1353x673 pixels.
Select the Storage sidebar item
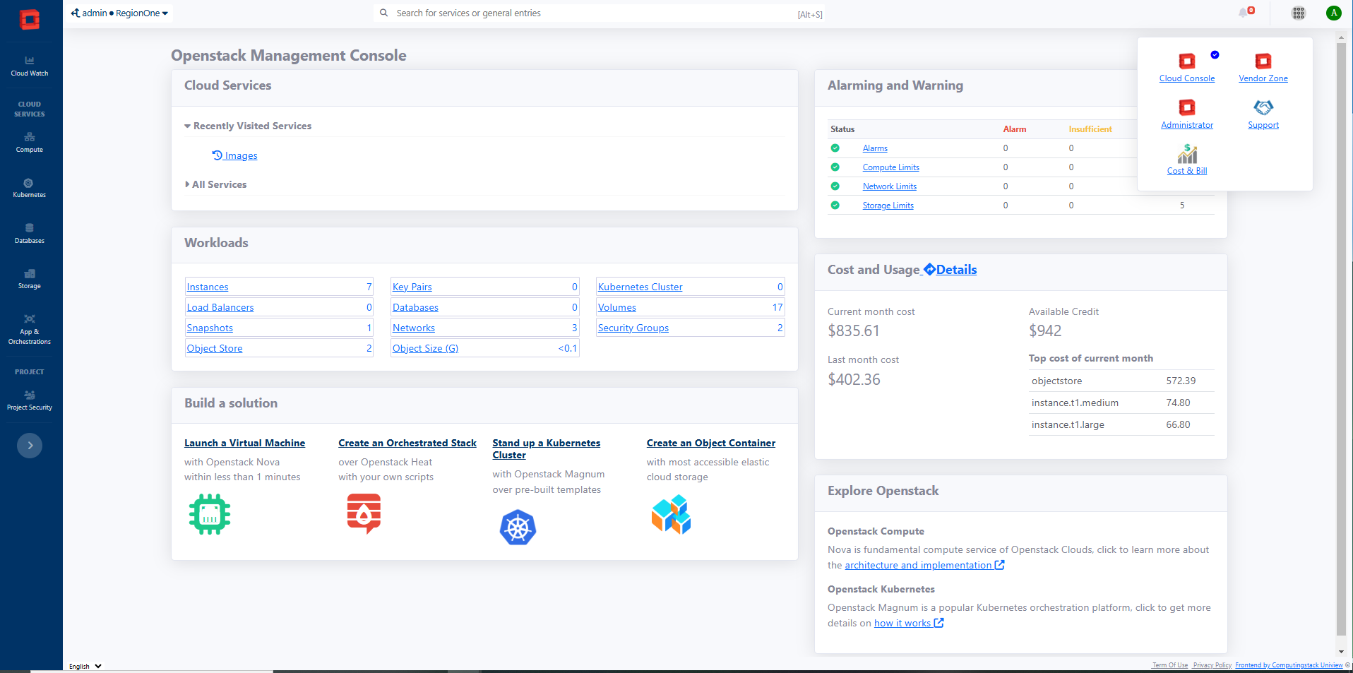coord(30,279)
